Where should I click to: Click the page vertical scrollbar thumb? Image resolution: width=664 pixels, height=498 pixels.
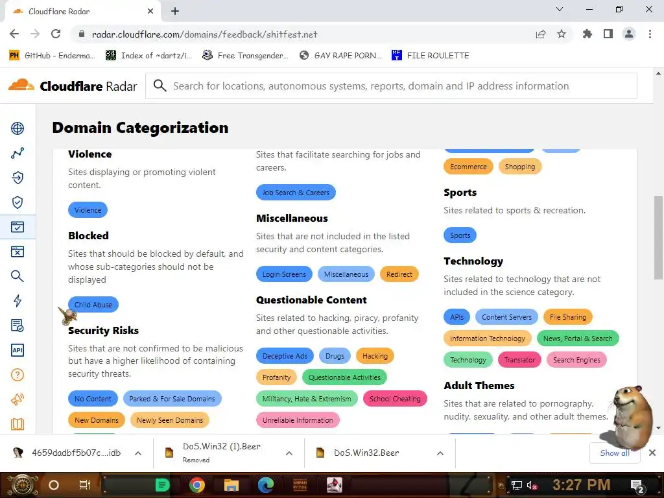click(x=658, y=237)
